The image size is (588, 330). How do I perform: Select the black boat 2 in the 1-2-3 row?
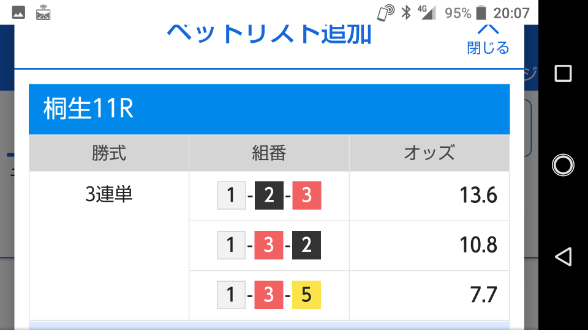pyautogui.click(x=269, y=196)
